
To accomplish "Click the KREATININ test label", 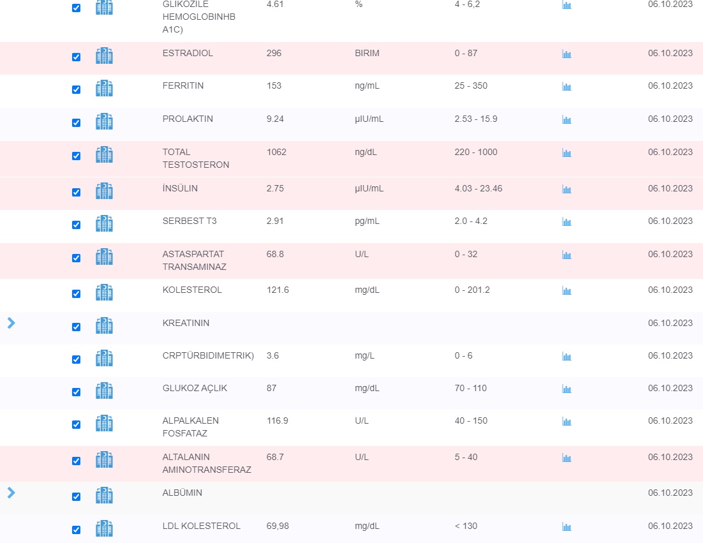I will (x=186, y=324).
